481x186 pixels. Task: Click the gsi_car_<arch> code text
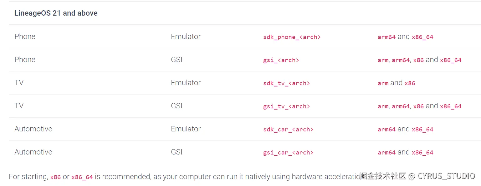[288, 153]
